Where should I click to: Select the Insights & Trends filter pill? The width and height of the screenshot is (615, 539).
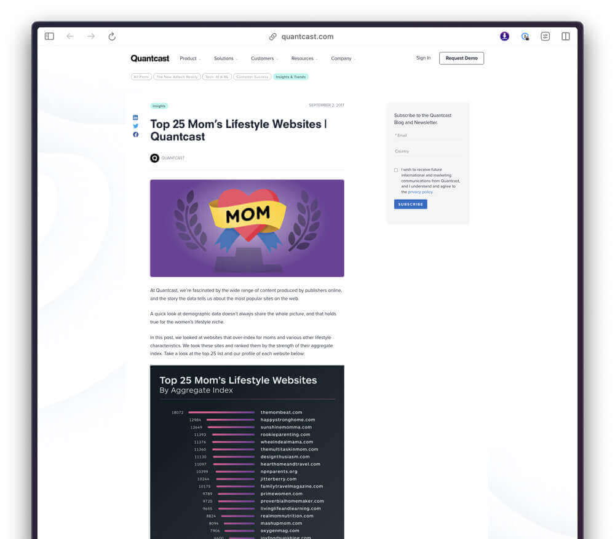coord(291,77)
